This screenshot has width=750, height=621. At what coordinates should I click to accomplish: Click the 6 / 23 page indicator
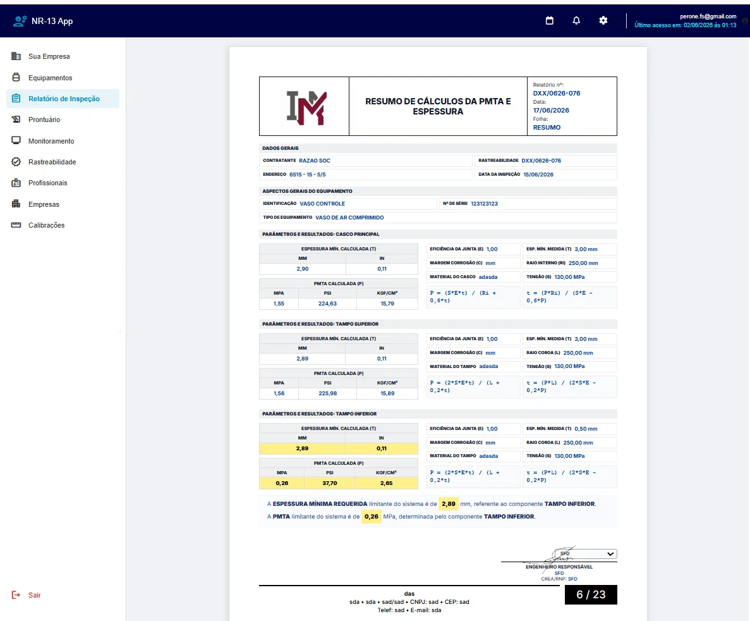591,594
